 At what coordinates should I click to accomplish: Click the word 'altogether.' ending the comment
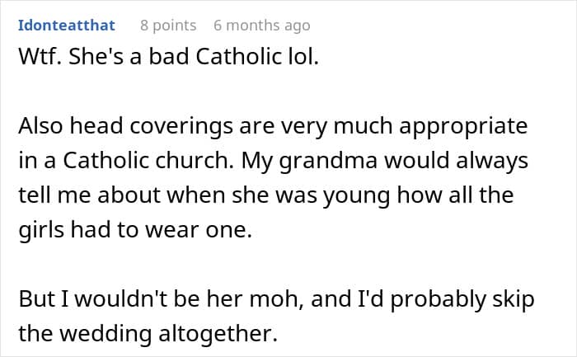[x=218, y=333]
